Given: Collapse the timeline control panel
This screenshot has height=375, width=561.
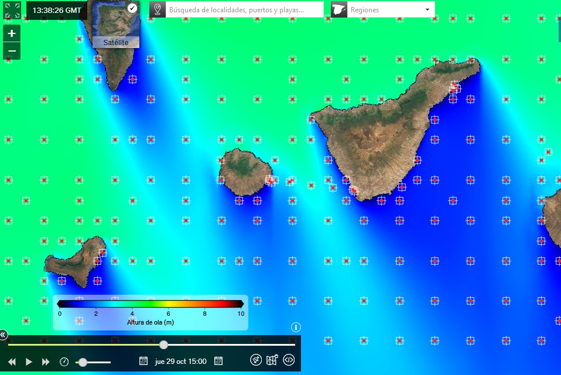Looking at the screenshot, I should 4,335.
